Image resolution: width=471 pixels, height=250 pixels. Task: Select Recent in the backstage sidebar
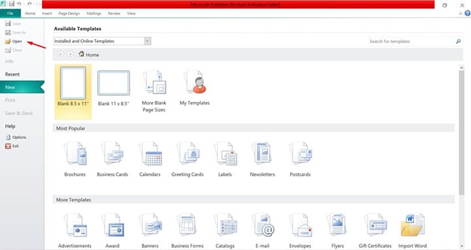(x=12, y=74)
